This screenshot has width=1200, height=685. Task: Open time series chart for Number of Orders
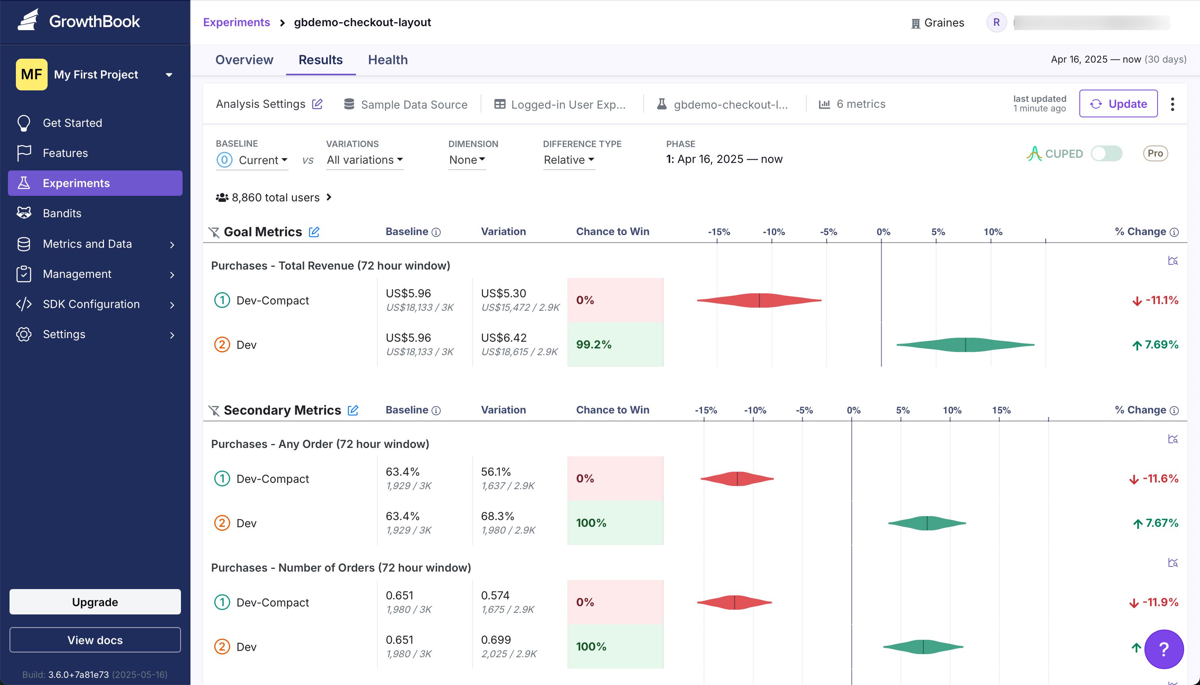(1173, 563)
